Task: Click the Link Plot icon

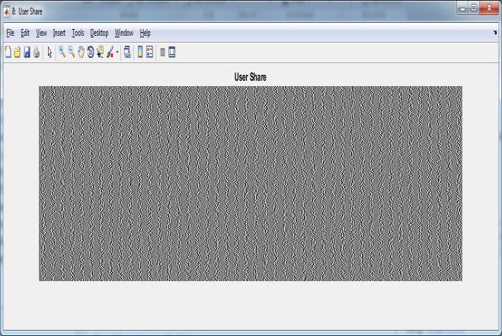Action: click(x=127, y=52)
